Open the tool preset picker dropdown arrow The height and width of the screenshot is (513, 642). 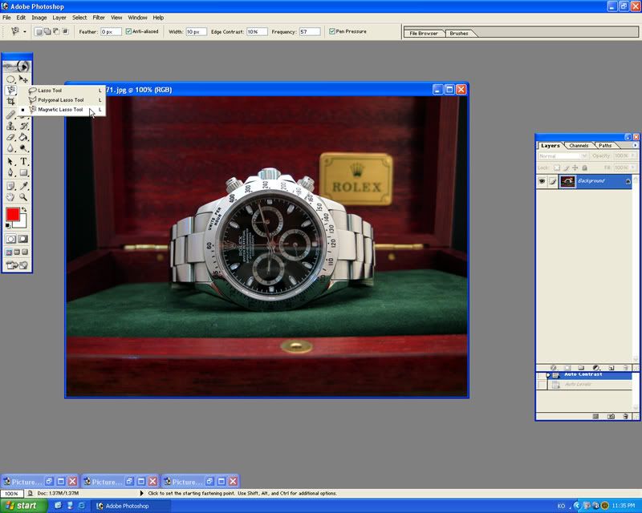25,31
